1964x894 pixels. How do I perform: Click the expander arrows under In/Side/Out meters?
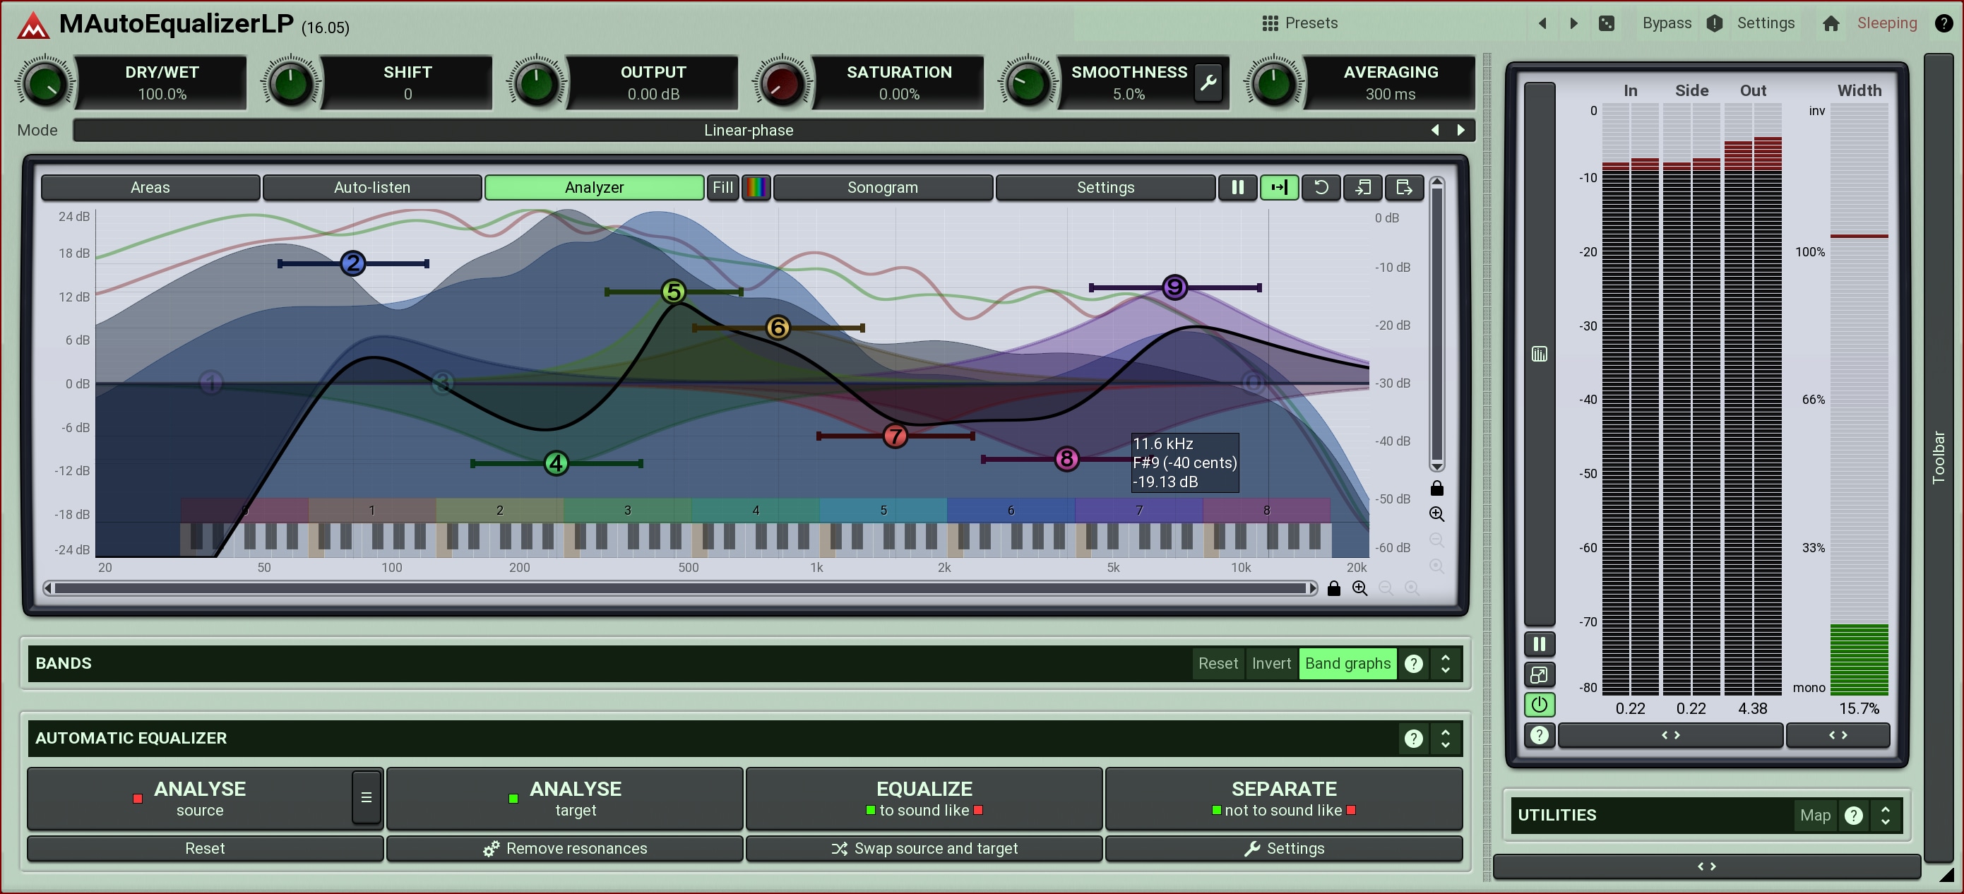(x=1670, y=736)
